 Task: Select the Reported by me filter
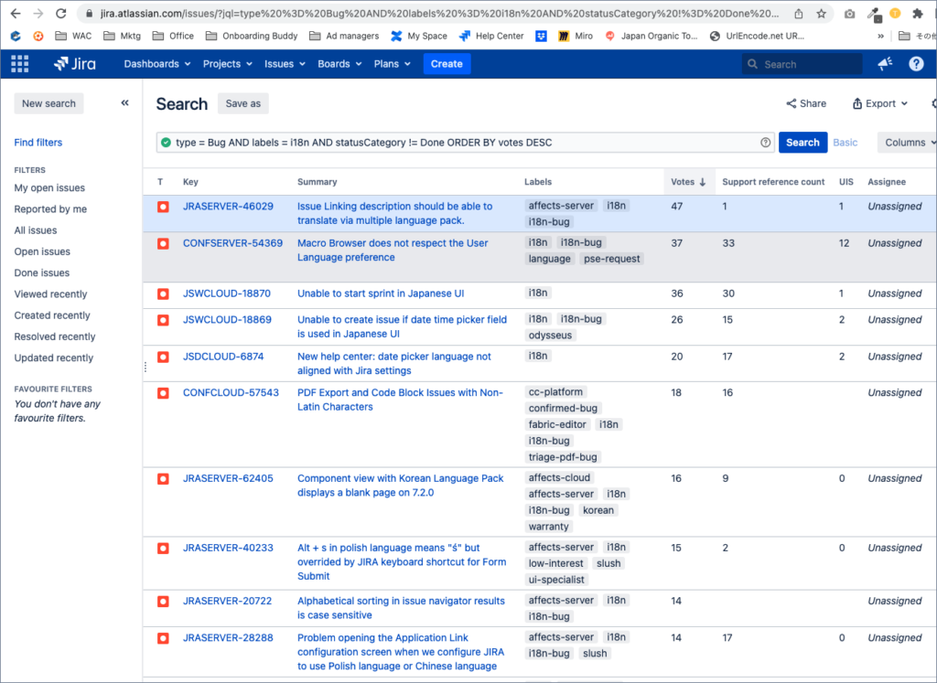click(x=50, y=209)
